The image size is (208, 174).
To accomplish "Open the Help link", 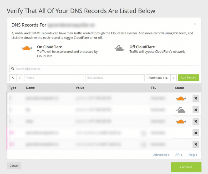I will coord(193,155).
